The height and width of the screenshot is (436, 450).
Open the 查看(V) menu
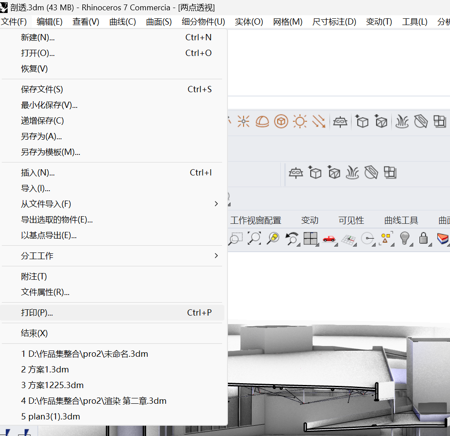tap(86, 22)
